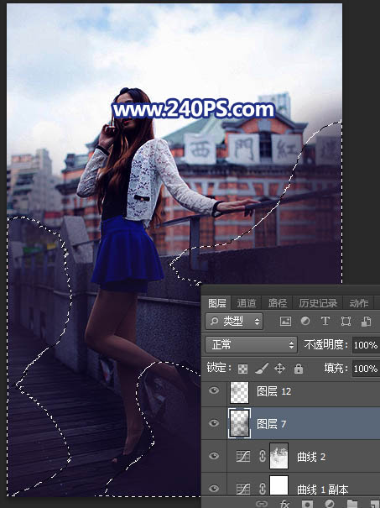
Task: Select the 图层 12 layer name
Action: pos(273,391)
